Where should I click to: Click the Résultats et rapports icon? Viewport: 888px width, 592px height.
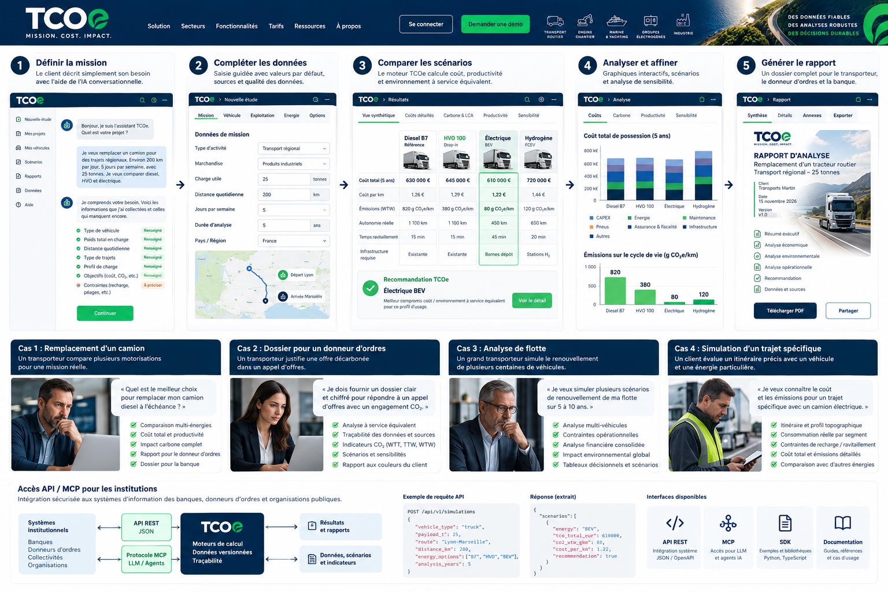click(x=312, y=526)
